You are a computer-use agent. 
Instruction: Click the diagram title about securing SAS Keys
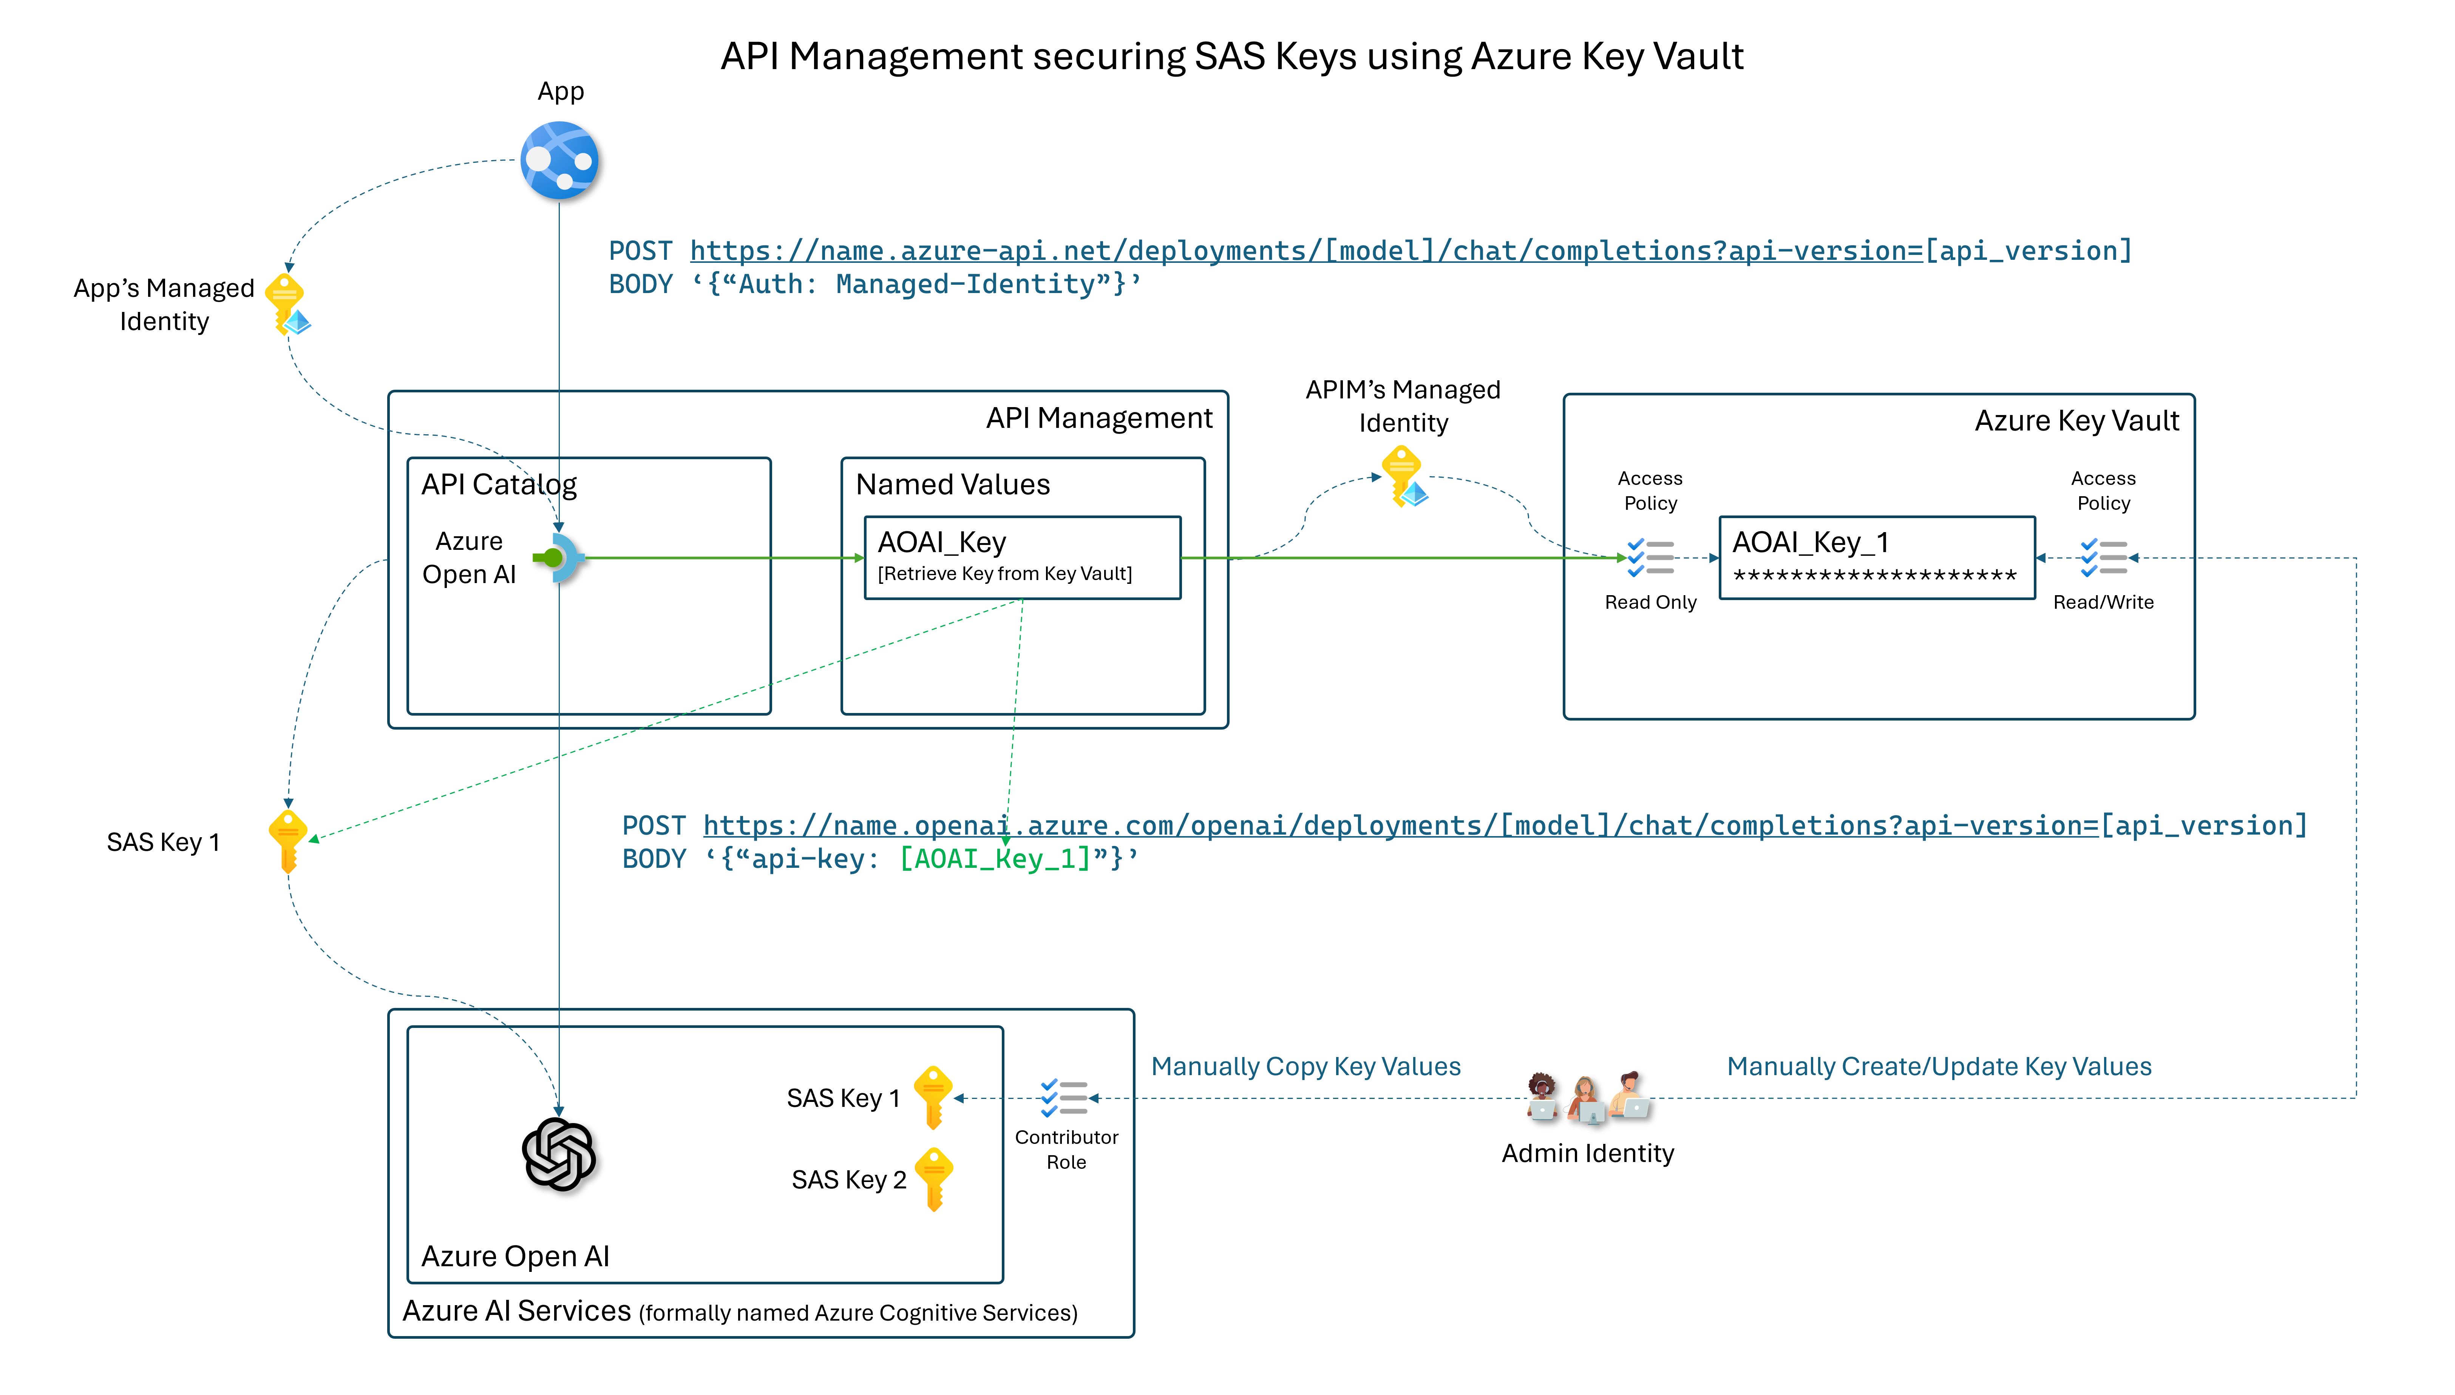[1231, 57]
